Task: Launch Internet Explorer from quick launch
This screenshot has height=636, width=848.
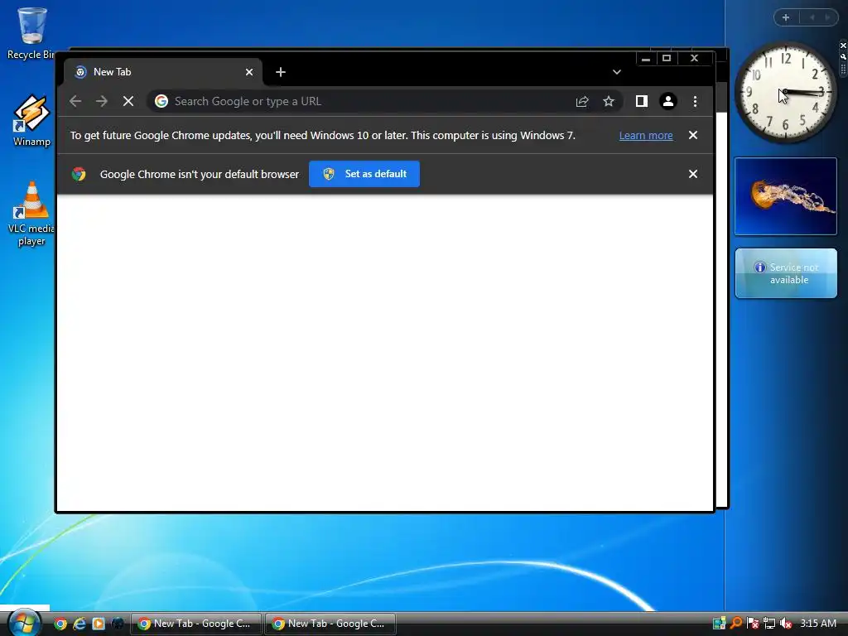Action: (79, 624)
